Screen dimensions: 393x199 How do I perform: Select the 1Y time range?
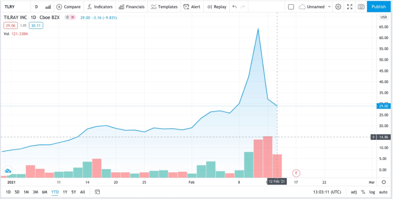pyautogui.click(x=65, y=192)
